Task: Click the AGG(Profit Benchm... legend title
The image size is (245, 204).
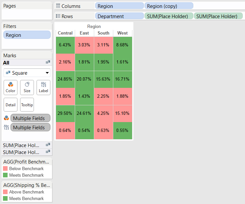Action: pos(26,162)
